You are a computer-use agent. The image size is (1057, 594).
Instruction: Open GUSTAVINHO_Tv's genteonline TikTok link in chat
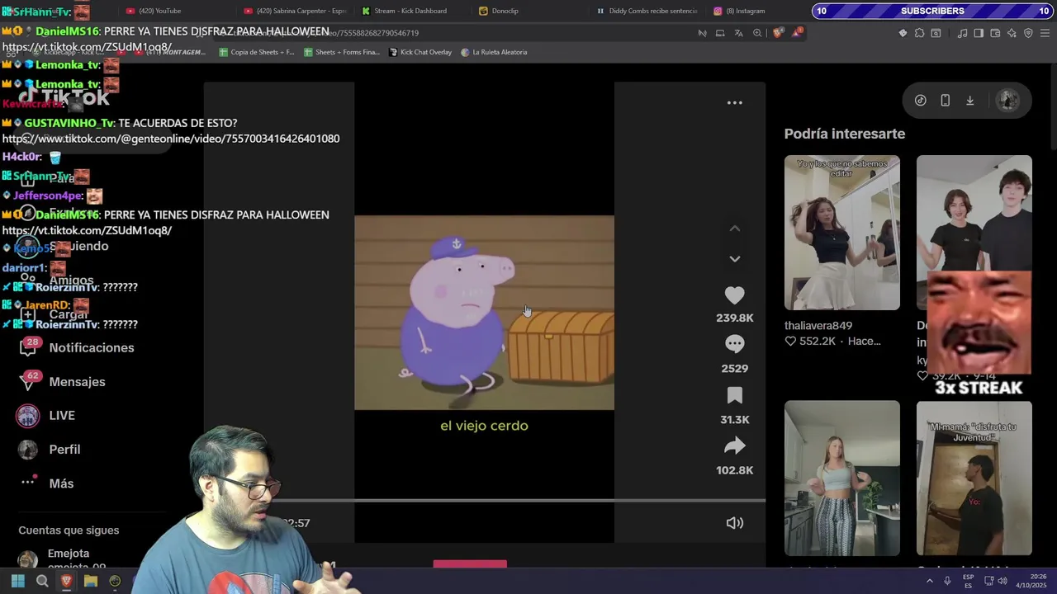click(171, 139)
